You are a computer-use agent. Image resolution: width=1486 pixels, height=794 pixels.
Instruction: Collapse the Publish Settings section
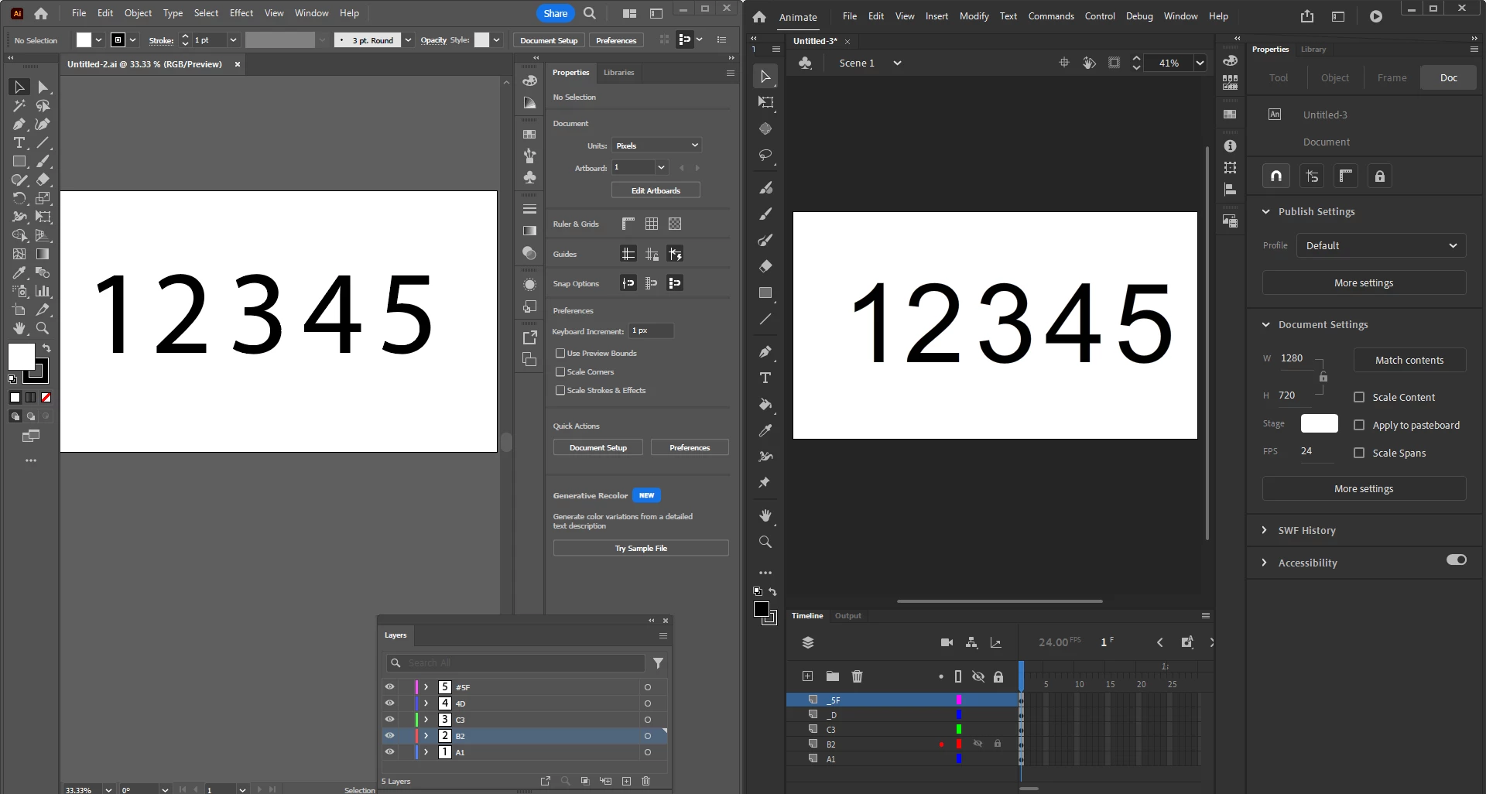tap(1266, 211)
